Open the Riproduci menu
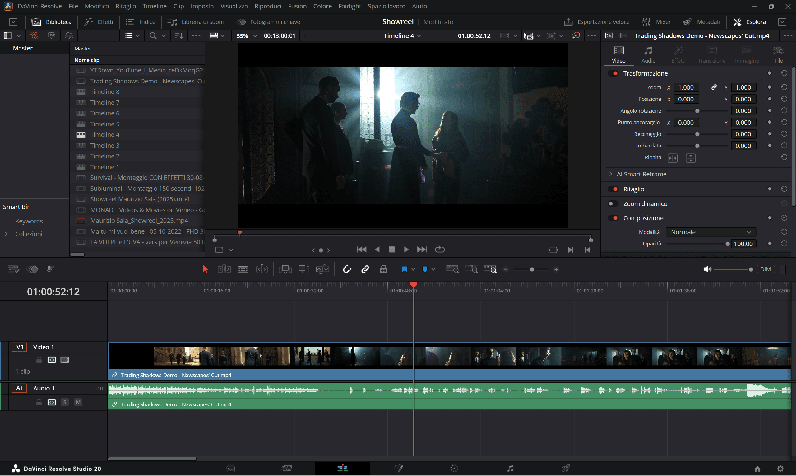Image resolution: width=796 pixels, height=476 pixels. click(x=268, y=6)
